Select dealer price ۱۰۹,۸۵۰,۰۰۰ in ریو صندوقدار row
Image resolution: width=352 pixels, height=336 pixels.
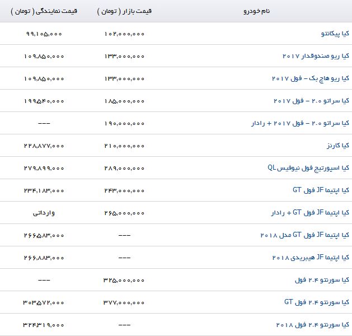(x=44, y=56)
